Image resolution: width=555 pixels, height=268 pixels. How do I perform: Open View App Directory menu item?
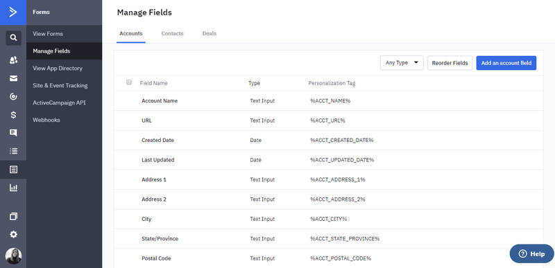(x=58, y=68)
